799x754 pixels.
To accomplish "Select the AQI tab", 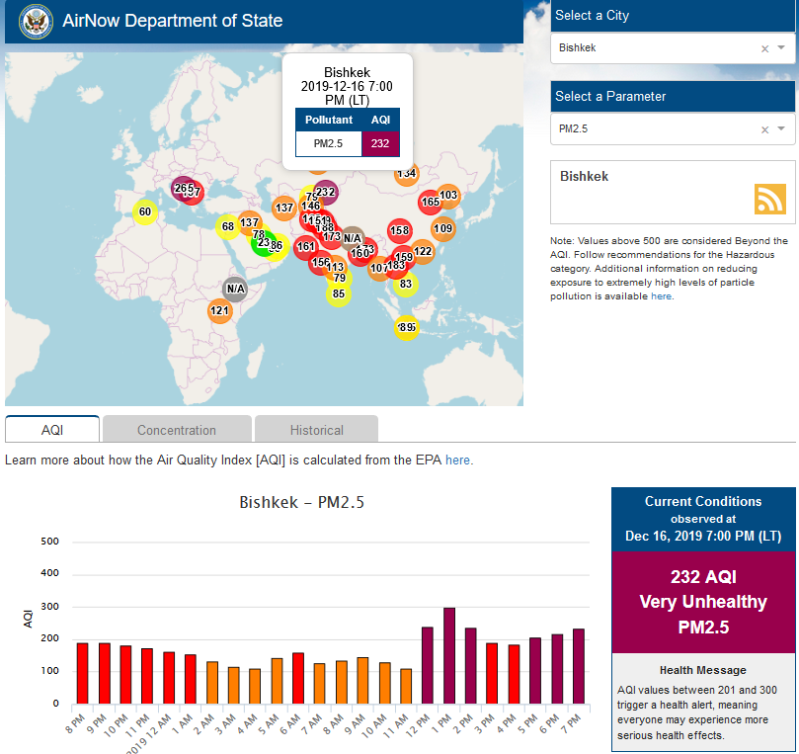I will pyautogui.click(x=52, y=430).
